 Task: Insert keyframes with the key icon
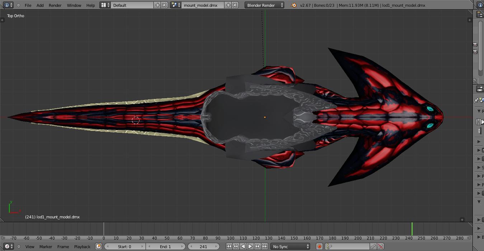[373, 246]
